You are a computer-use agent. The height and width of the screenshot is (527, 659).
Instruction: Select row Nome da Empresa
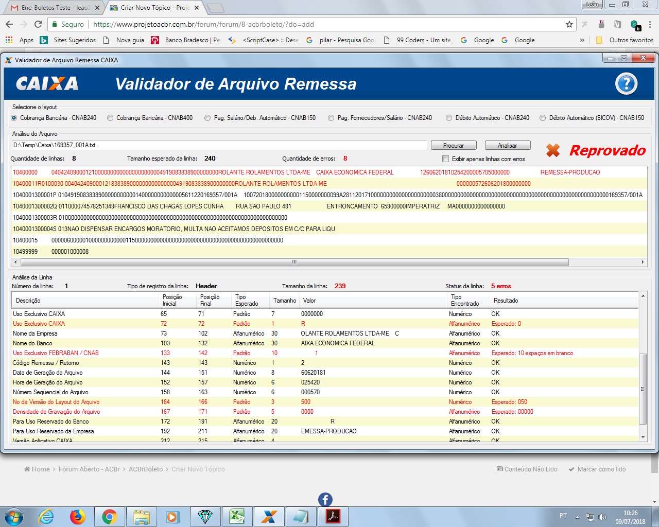325,333
